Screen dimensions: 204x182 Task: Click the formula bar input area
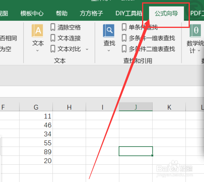tap(102, 92)
